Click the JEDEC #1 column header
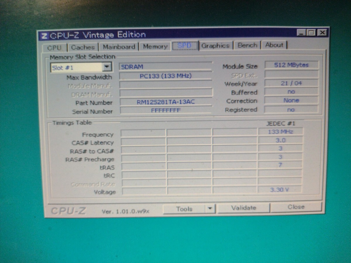The image size is (351, 263). (x=280, y=123)
